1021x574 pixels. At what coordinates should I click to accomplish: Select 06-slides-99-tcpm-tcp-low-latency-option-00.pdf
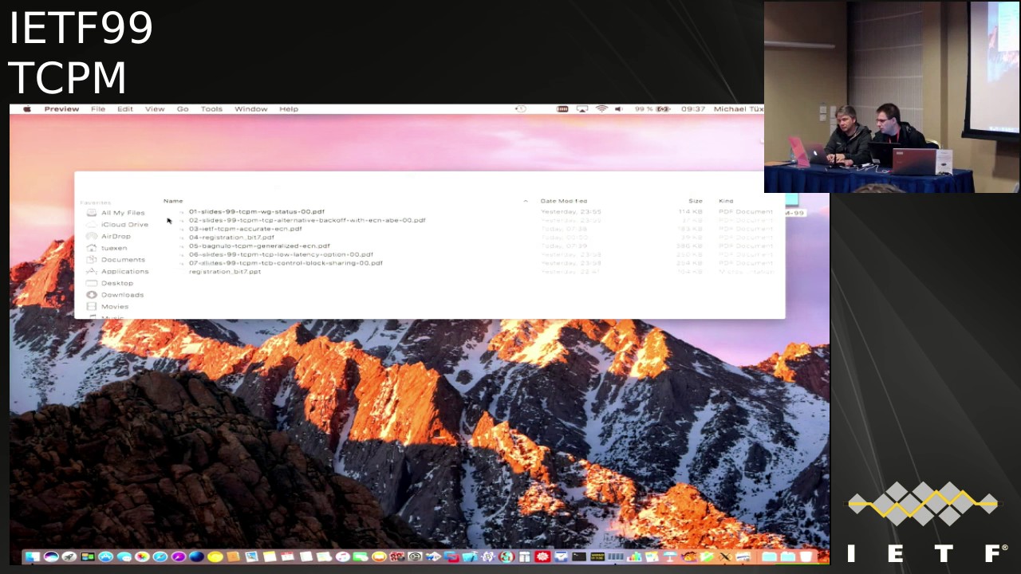(281, 254)
